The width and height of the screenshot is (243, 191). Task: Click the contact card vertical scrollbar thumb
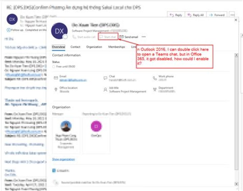click(236, 113)
